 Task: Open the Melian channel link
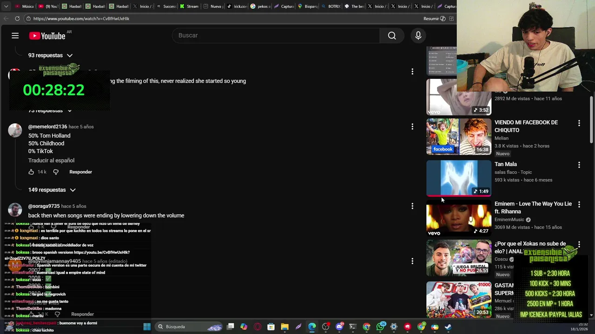point(502,138)
